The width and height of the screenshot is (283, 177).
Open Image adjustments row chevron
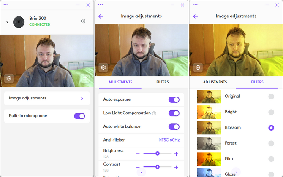(x=82, y=98)
